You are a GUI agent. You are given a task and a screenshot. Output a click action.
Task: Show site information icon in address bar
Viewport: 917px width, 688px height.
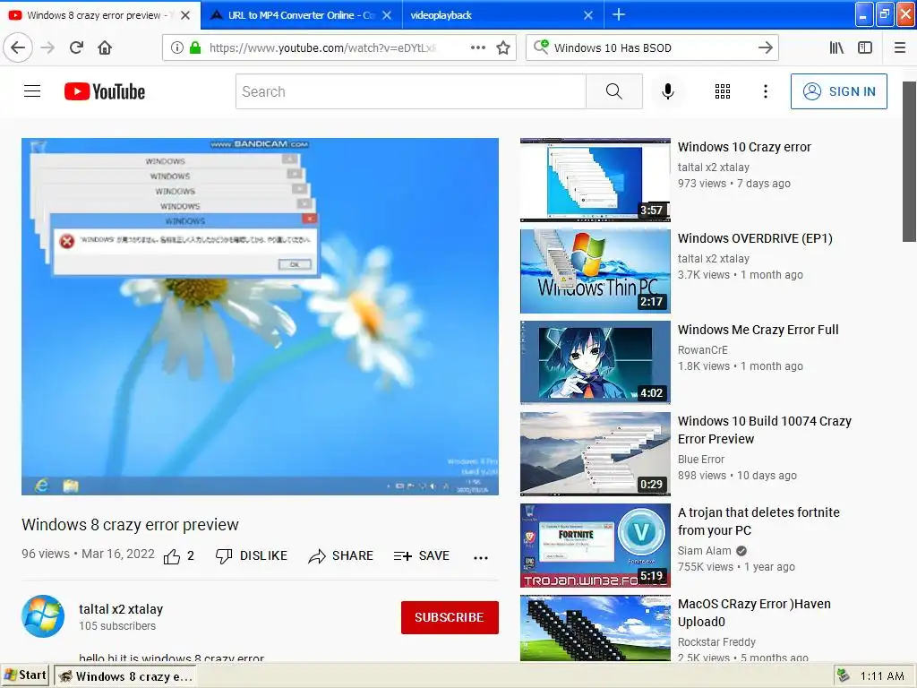[x=176, y=48]
